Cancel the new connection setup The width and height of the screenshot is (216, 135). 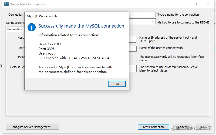(183, 127)
